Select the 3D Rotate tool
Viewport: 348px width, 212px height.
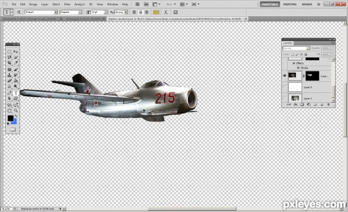9,105
